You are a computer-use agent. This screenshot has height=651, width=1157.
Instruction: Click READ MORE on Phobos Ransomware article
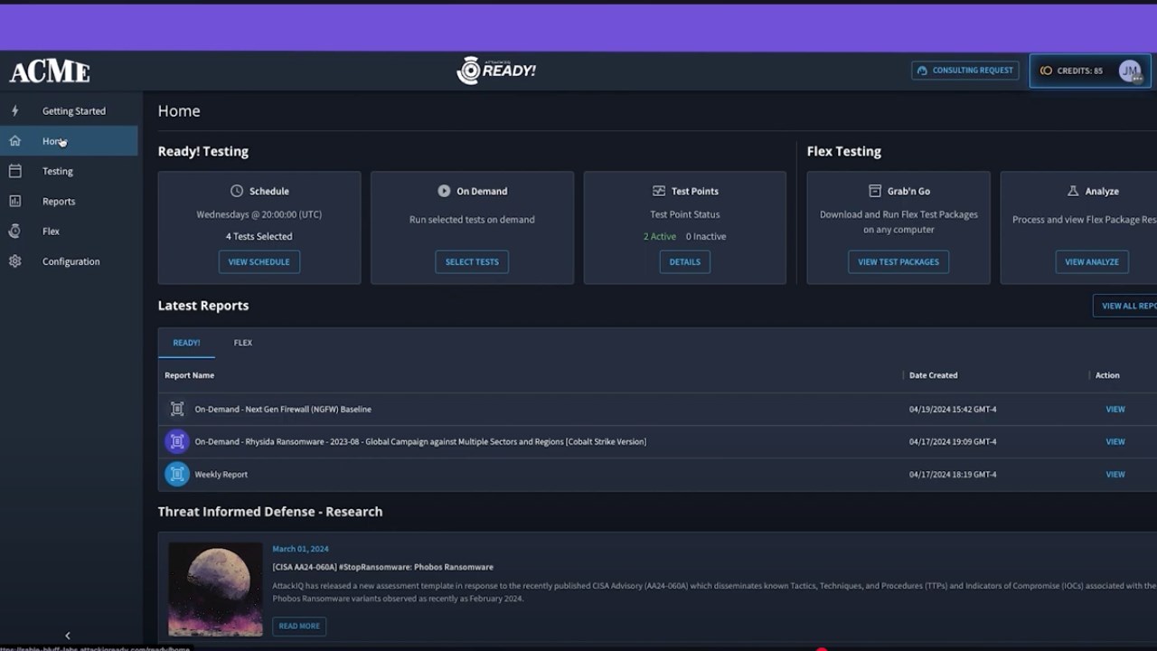coord(299,626)
